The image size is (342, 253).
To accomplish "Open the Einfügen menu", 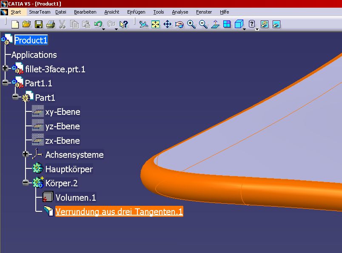I will pyautogui.click(x=136, y=12).
